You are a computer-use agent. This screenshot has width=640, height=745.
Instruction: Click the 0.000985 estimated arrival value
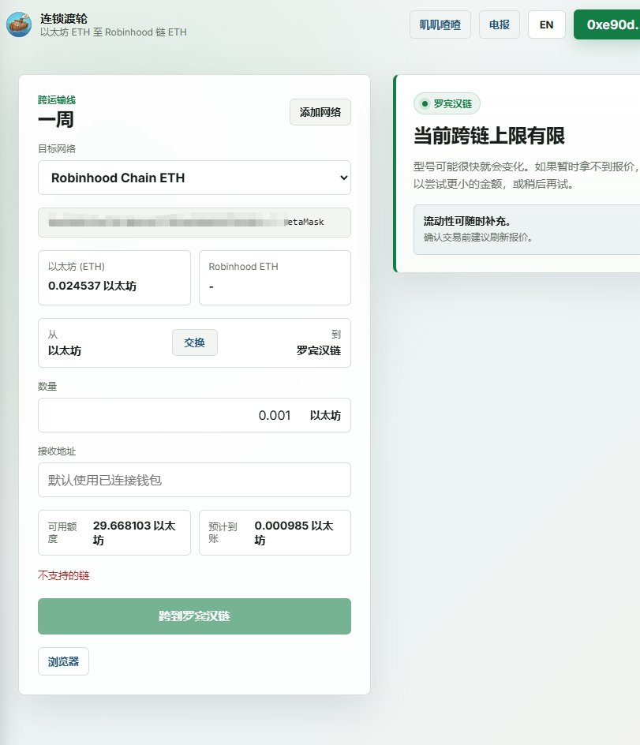tap(294, 533)
